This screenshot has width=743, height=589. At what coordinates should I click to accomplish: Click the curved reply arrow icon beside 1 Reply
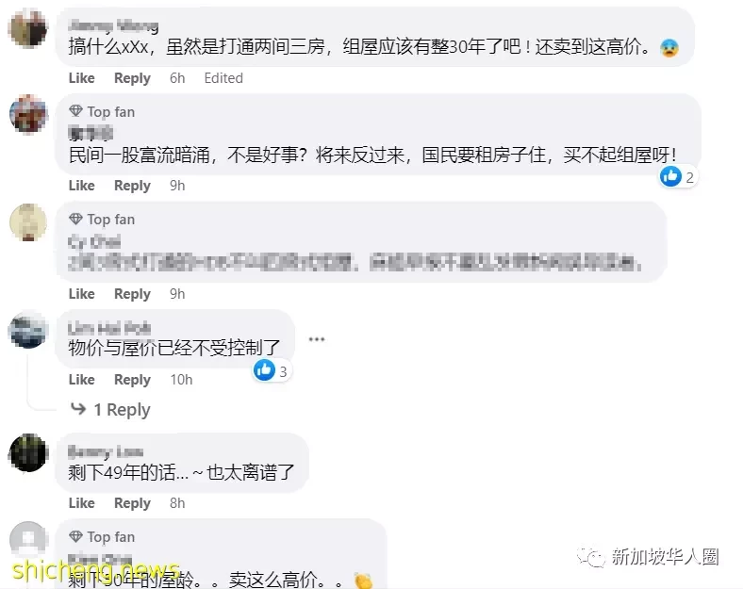[x=78, y=409]
